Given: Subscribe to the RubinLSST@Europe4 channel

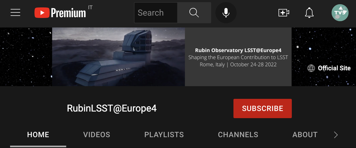Looking at the screenshot, I should tap(263, 108).
